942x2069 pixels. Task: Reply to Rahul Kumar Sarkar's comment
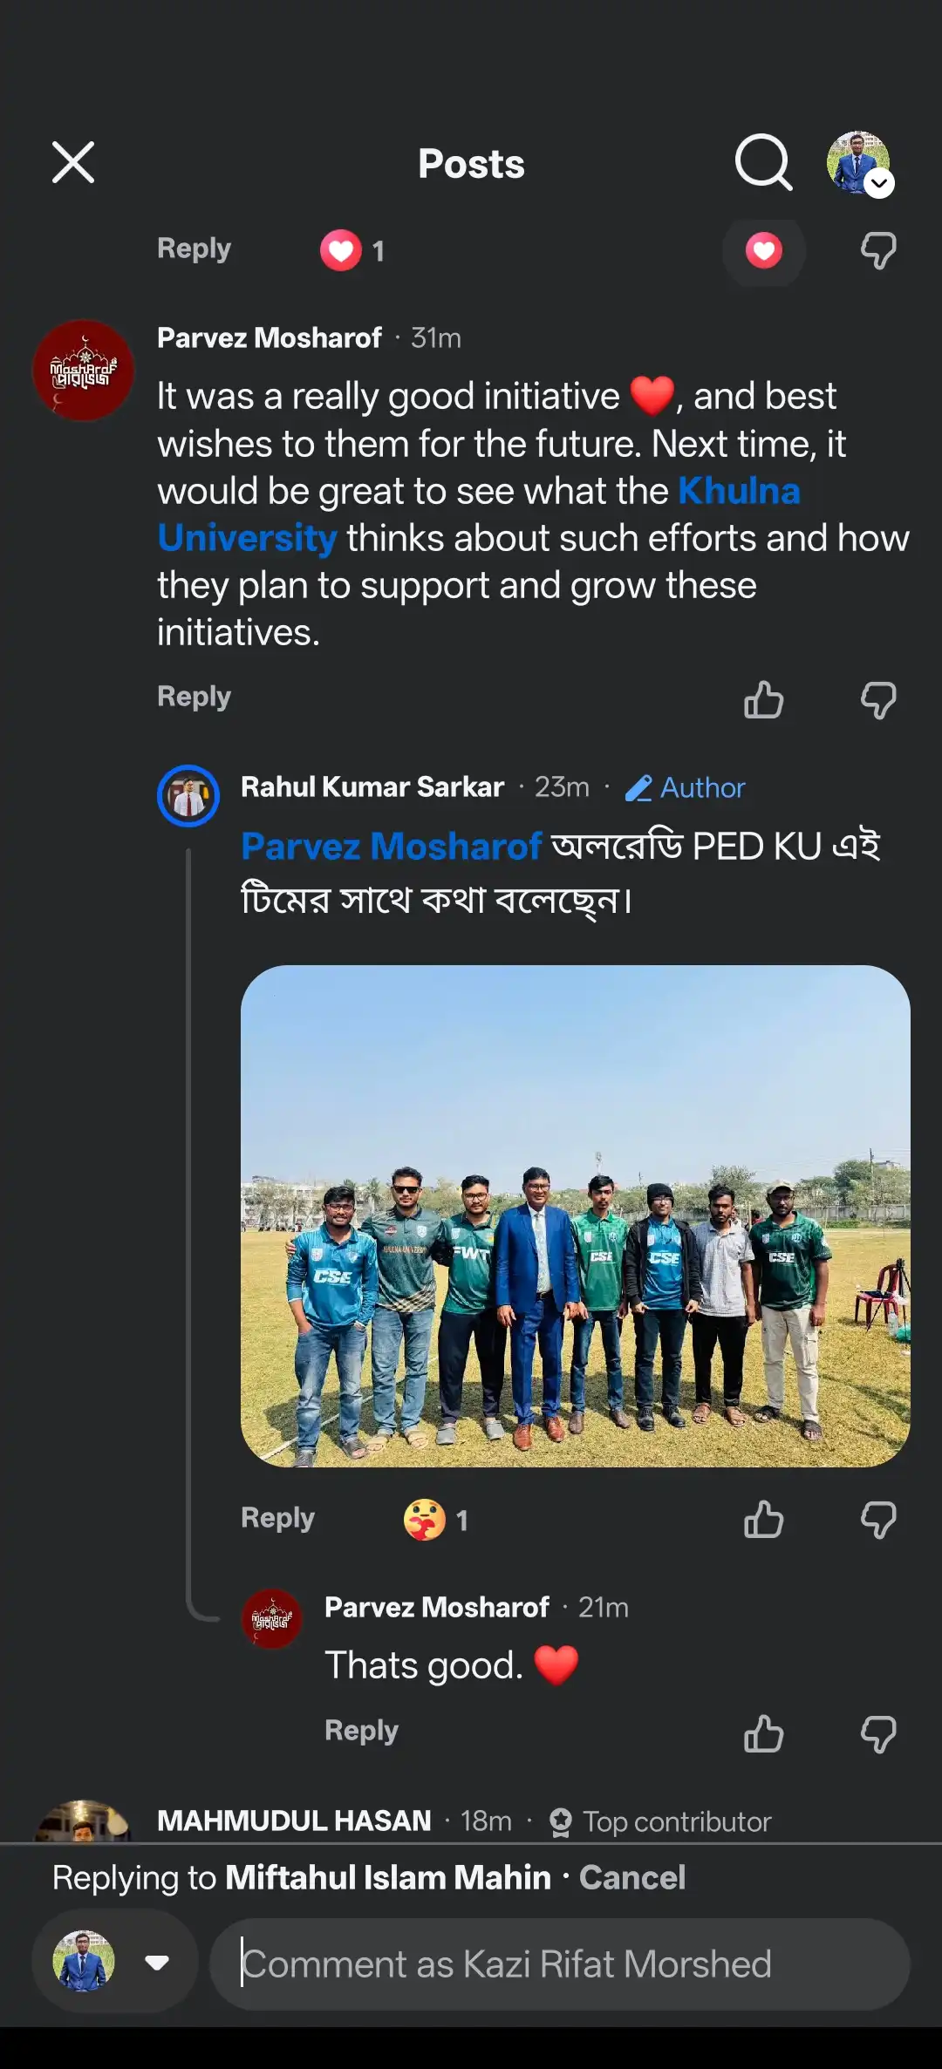[x=277, y=1518]
